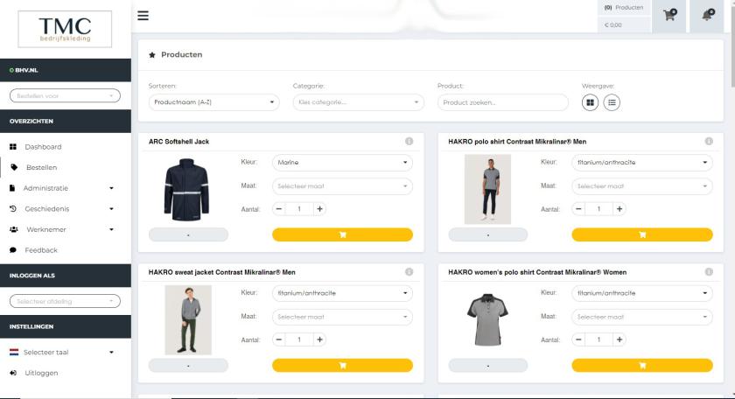Open Kleur dropdown for ARC Softshell Jack
This screenshot has width=735, height=399.
tap(343, 162)
